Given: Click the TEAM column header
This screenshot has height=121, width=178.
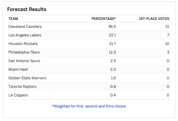Looking at the screenshot, I should coord(13,19).
